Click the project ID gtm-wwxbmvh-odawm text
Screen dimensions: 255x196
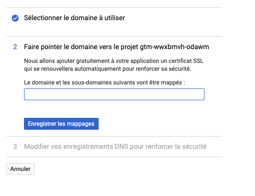(x=175, y=47)
